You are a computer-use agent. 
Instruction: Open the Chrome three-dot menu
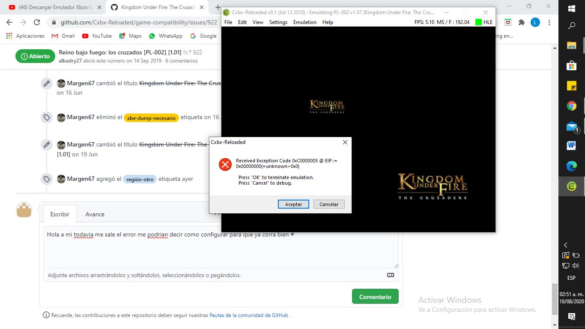coord(549,22)
